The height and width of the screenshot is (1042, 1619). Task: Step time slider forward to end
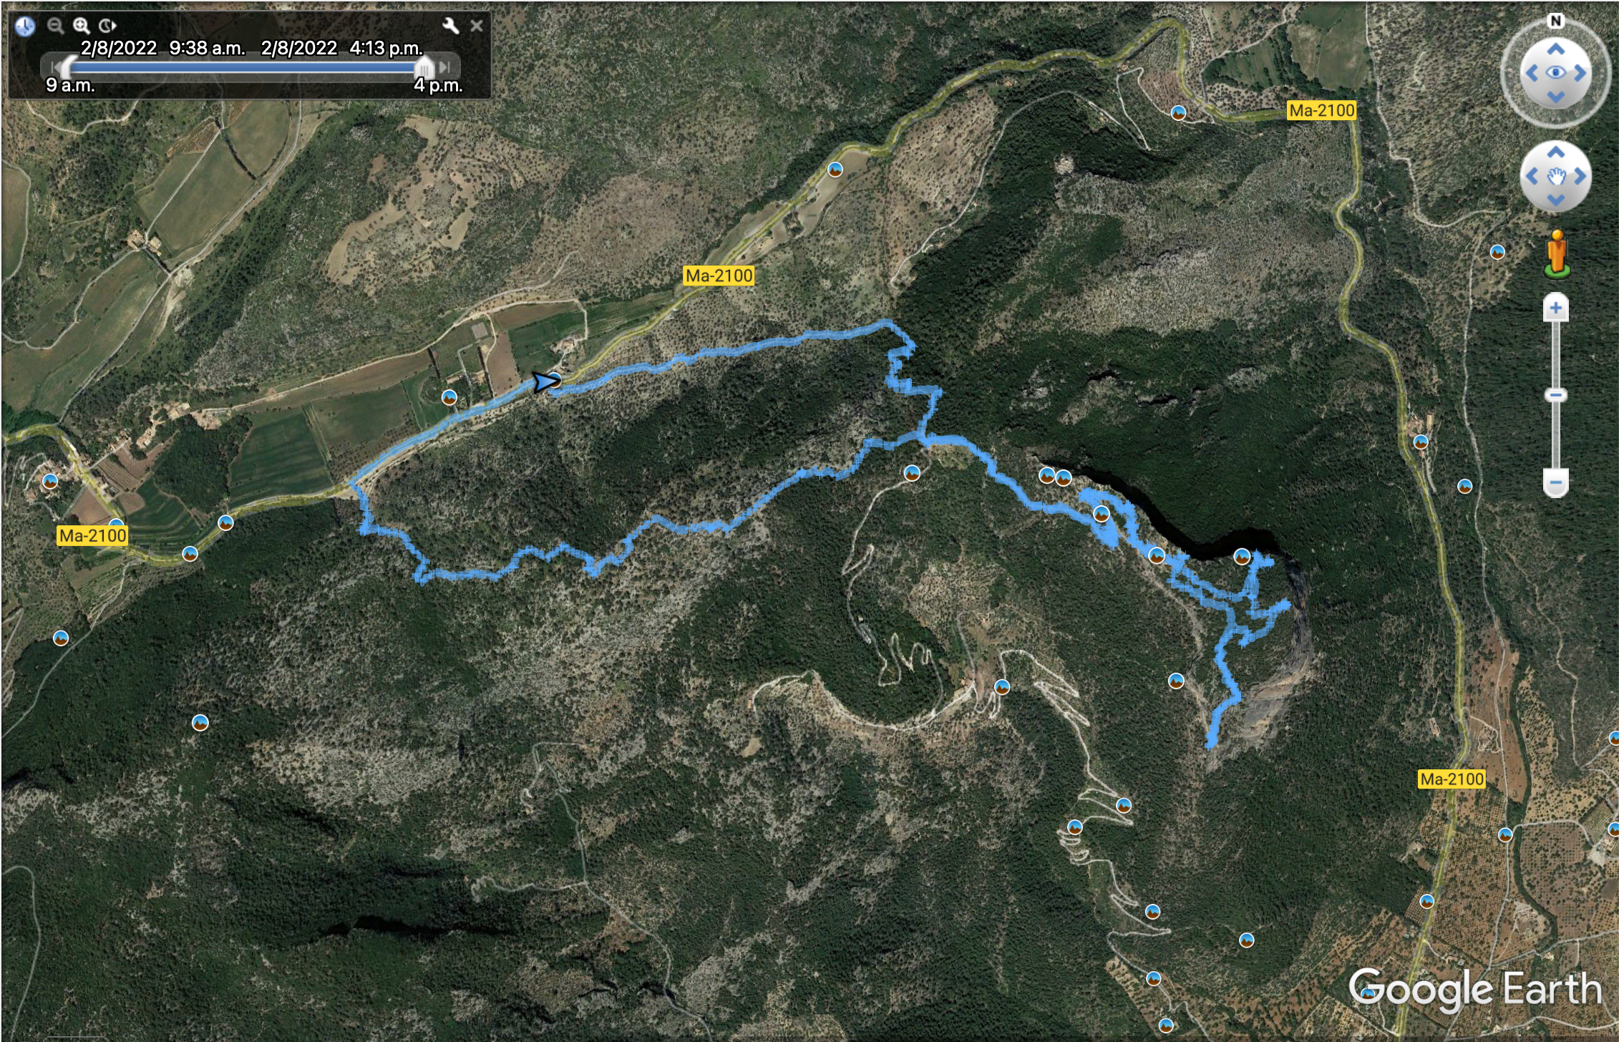click(x=445, y=67)
